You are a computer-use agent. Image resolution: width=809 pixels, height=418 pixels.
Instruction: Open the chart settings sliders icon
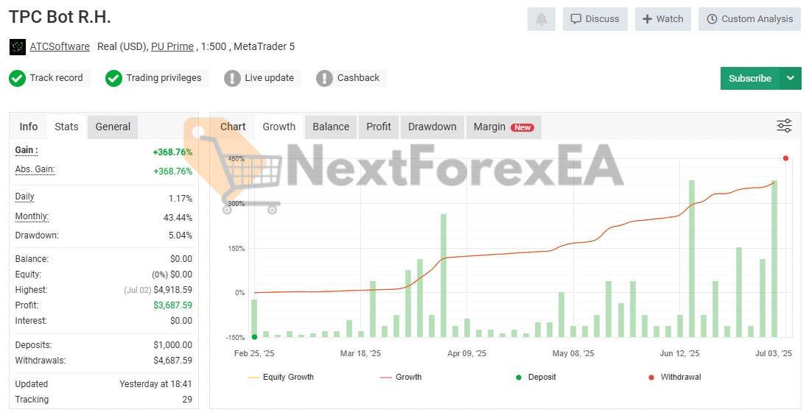pos(784,126)
